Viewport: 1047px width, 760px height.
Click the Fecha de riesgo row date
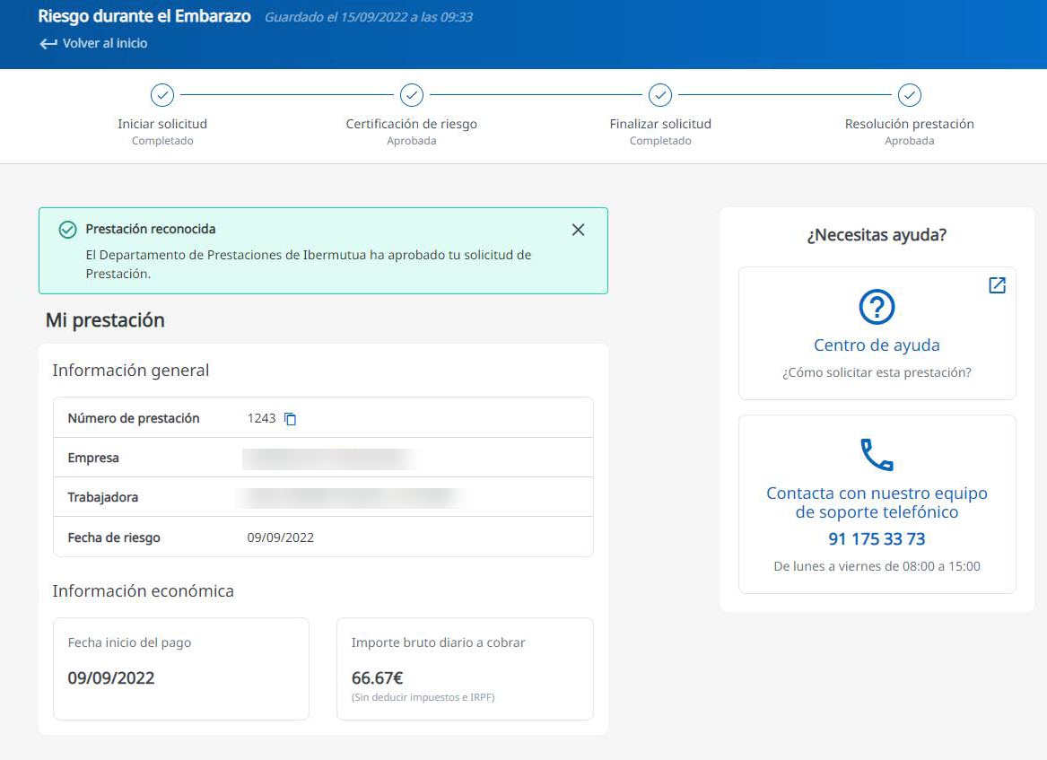[x=281, y=538]
